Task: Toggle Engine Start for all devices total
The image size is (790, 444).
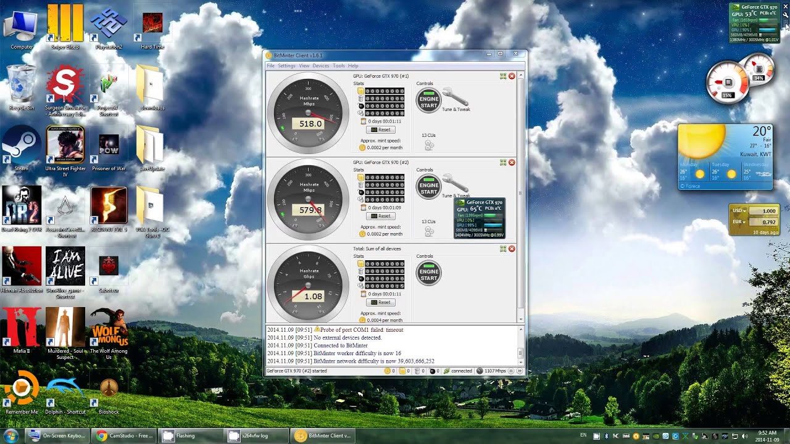Action: (x=429, y=274)
